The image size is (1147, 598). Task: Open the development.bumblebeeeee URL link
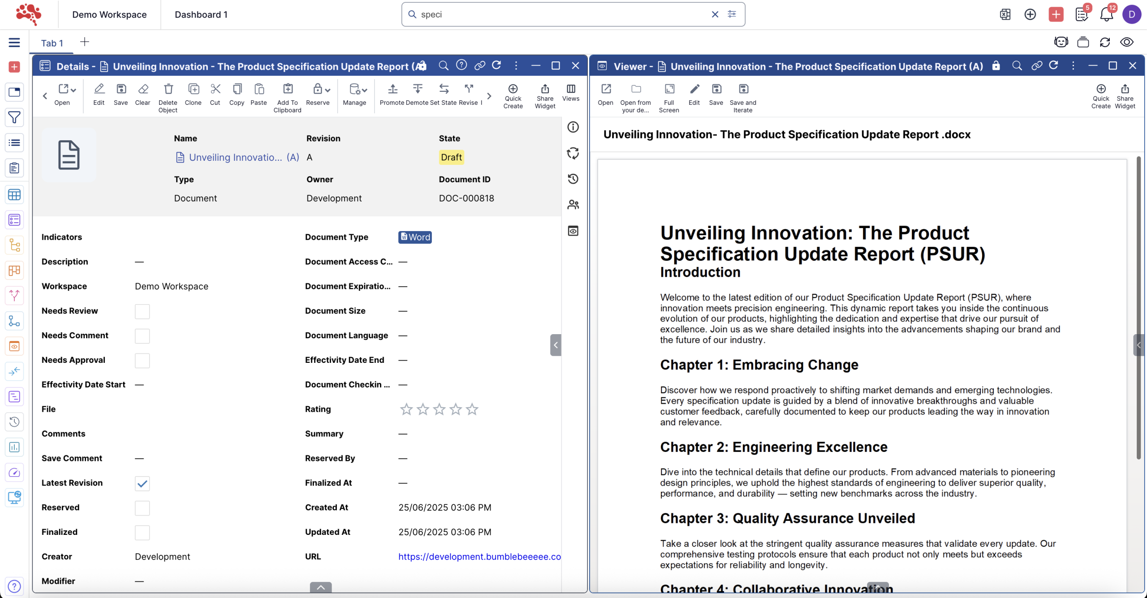pos(479,557)
